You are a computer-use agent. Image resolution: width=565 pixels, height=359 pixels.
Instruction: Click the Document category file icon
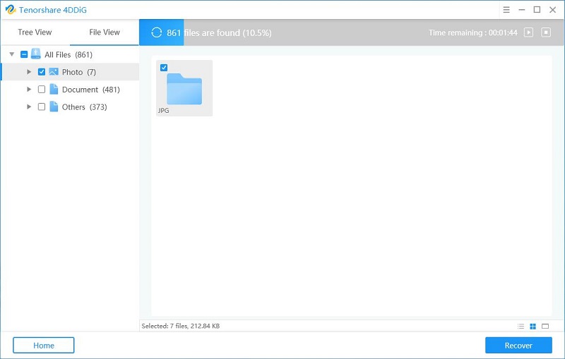pyautogui.click(x=54, y=89)
